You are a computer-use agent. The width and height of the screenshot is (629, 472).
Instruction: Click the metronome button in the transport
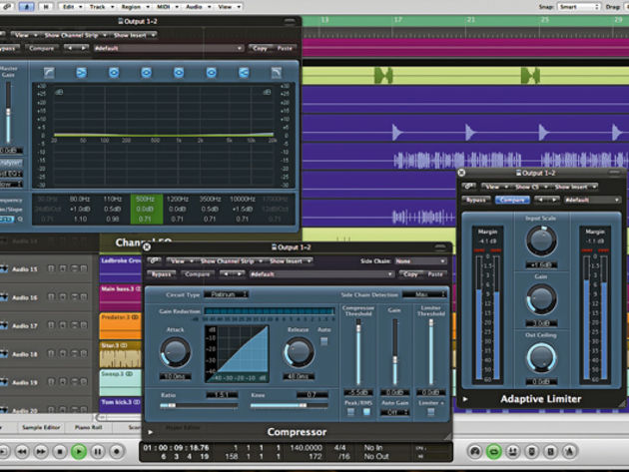569,452
